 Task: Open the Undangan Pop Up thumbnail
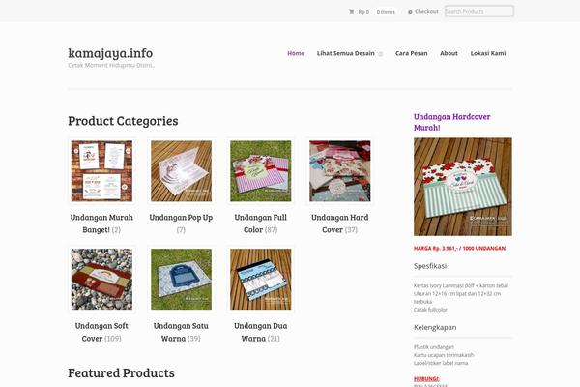182,170
